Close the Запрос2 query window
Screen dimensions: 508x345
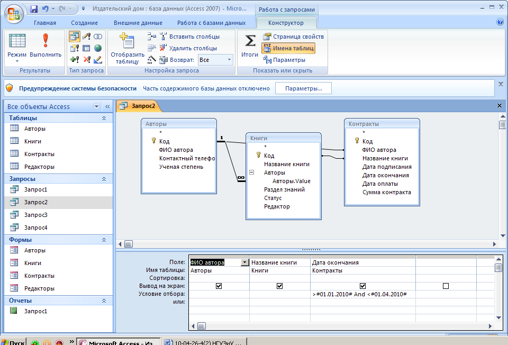pyautogui.click(x=499, y=106)
